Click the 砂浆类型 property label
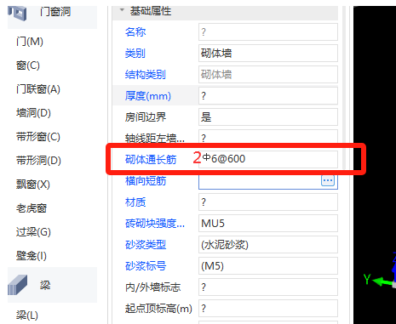 pyautogui.click(x=146, y=245)
